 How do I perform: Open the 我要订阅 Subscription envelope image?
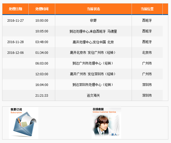pos(24,123)
